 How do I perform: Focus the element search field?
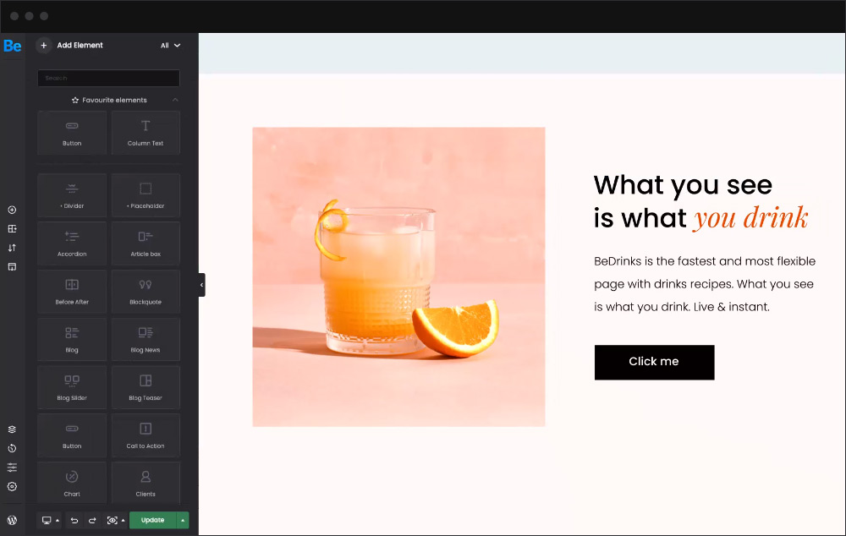(x=108, y=78)
